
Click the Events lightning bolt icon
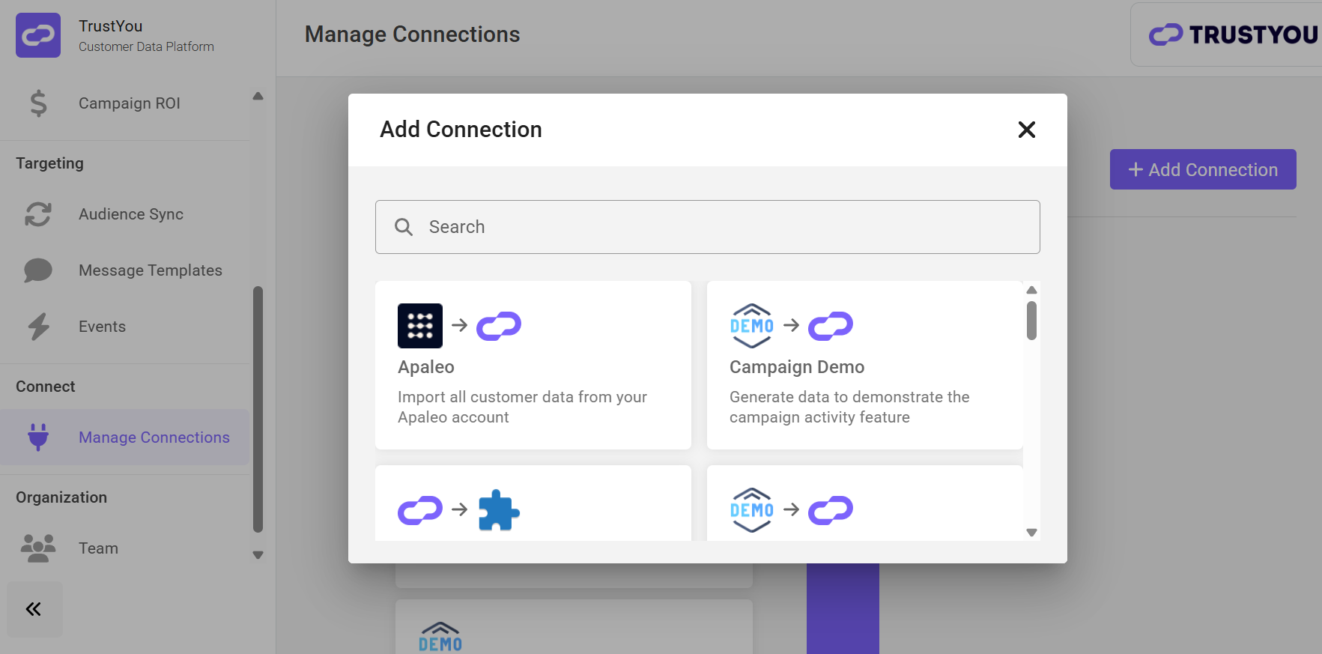[38, 327]
